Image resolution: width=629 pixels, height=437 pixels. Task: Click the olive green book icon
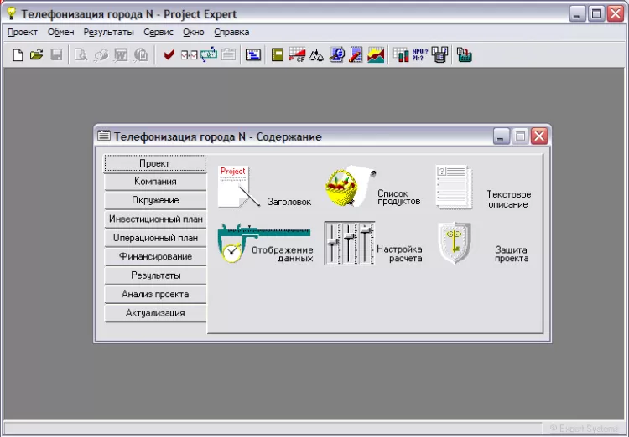278,54
